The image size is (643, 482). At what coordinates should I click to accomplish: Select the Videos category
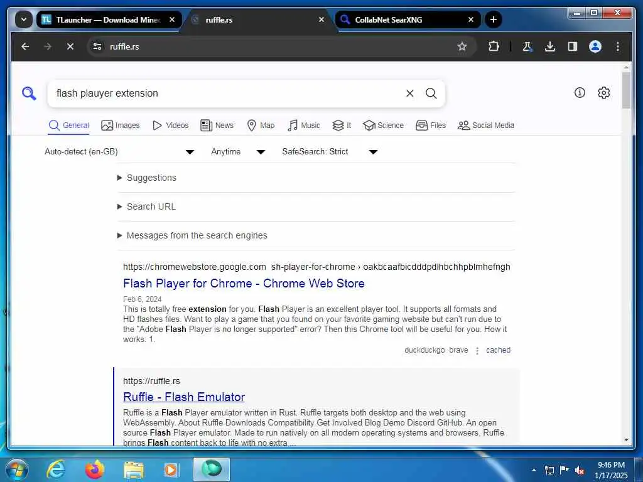(170, 126)
